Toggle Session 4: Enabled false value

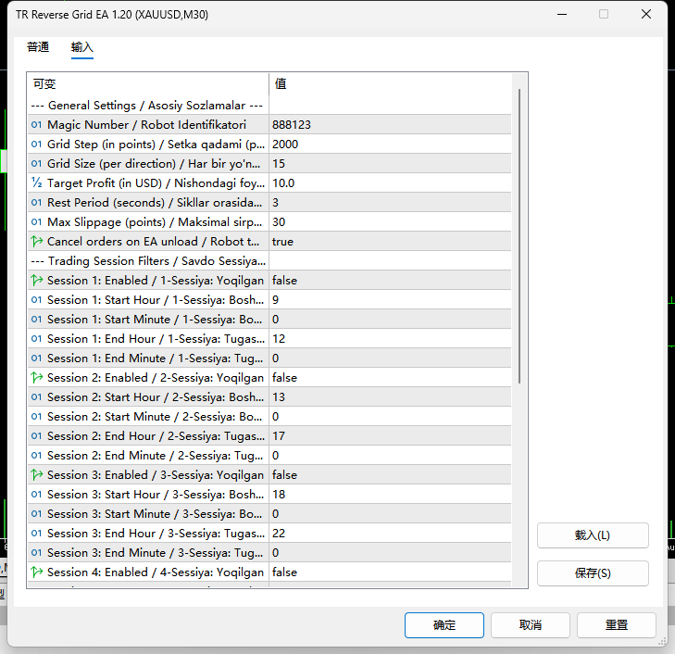(x=390, y=572)
